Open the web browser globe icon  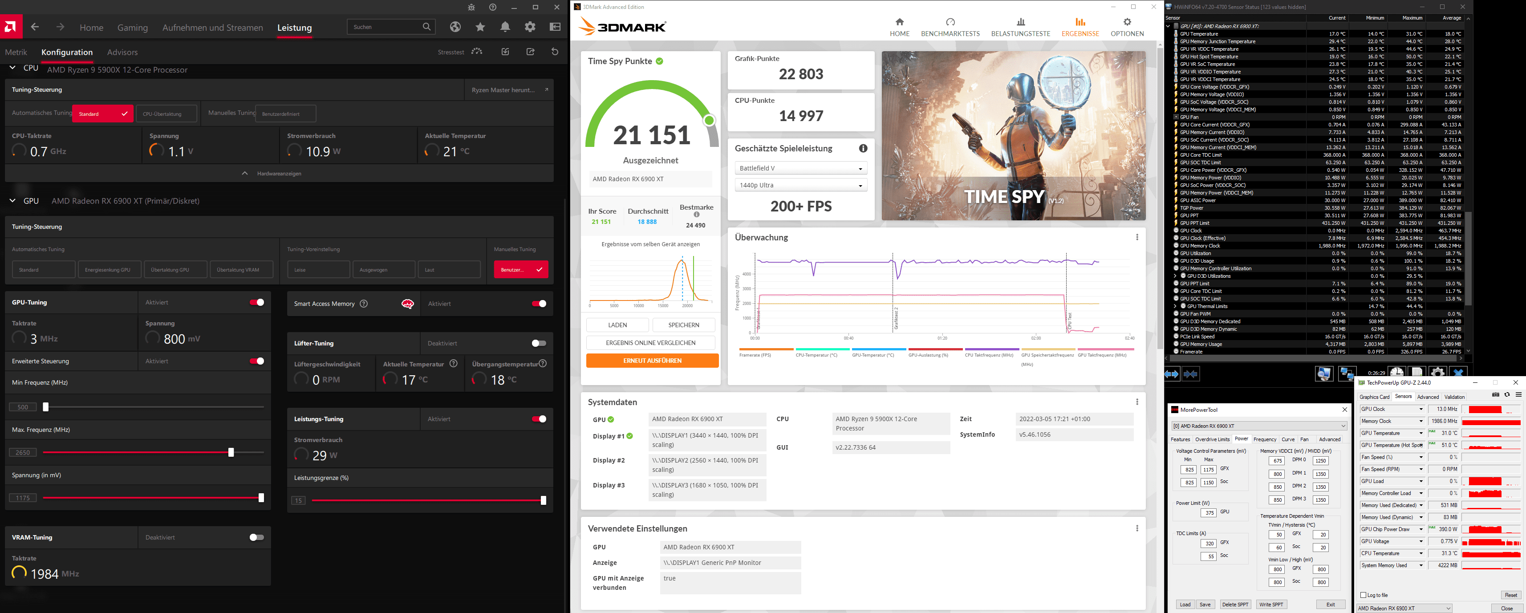pos(455,27)
